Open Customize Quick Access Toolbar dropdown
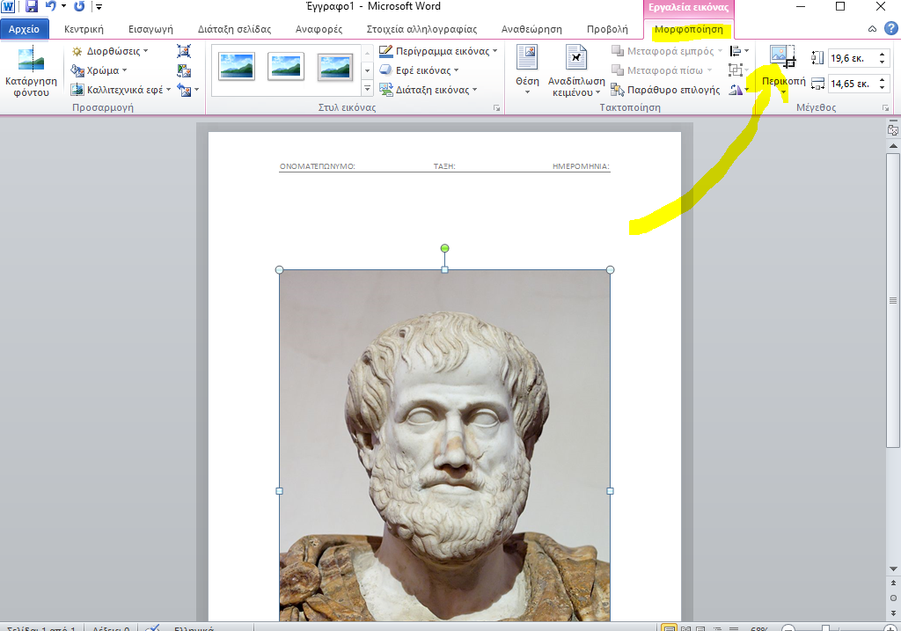901x631 pixels. 99,7
